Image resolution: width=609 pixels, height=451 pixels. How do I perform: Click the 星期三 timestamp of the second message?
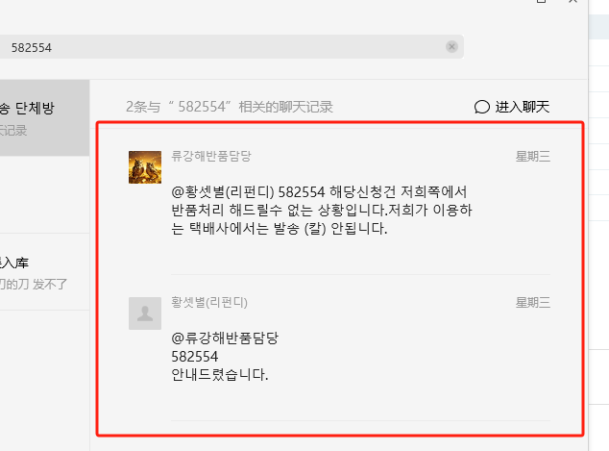[x=532, y=303]
